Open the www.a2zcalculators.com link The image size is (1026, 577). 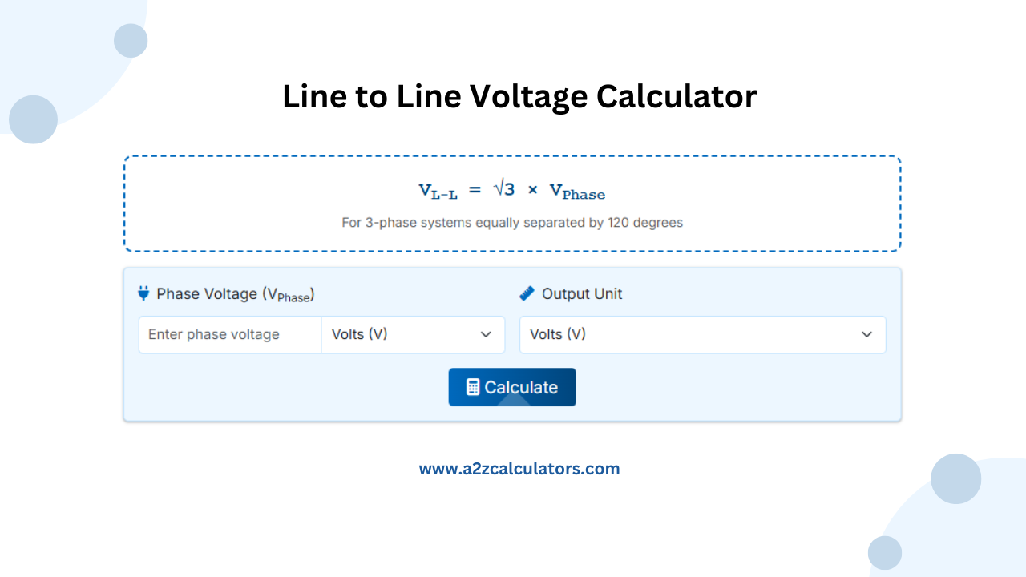point(519,468)
